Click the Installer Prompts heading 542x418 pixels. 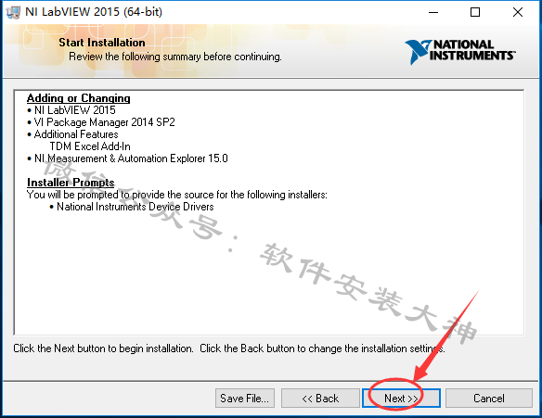click(x=71, y=183)
